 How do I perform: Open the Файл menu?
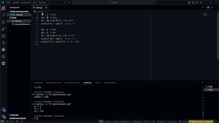(x=8, y=2)
